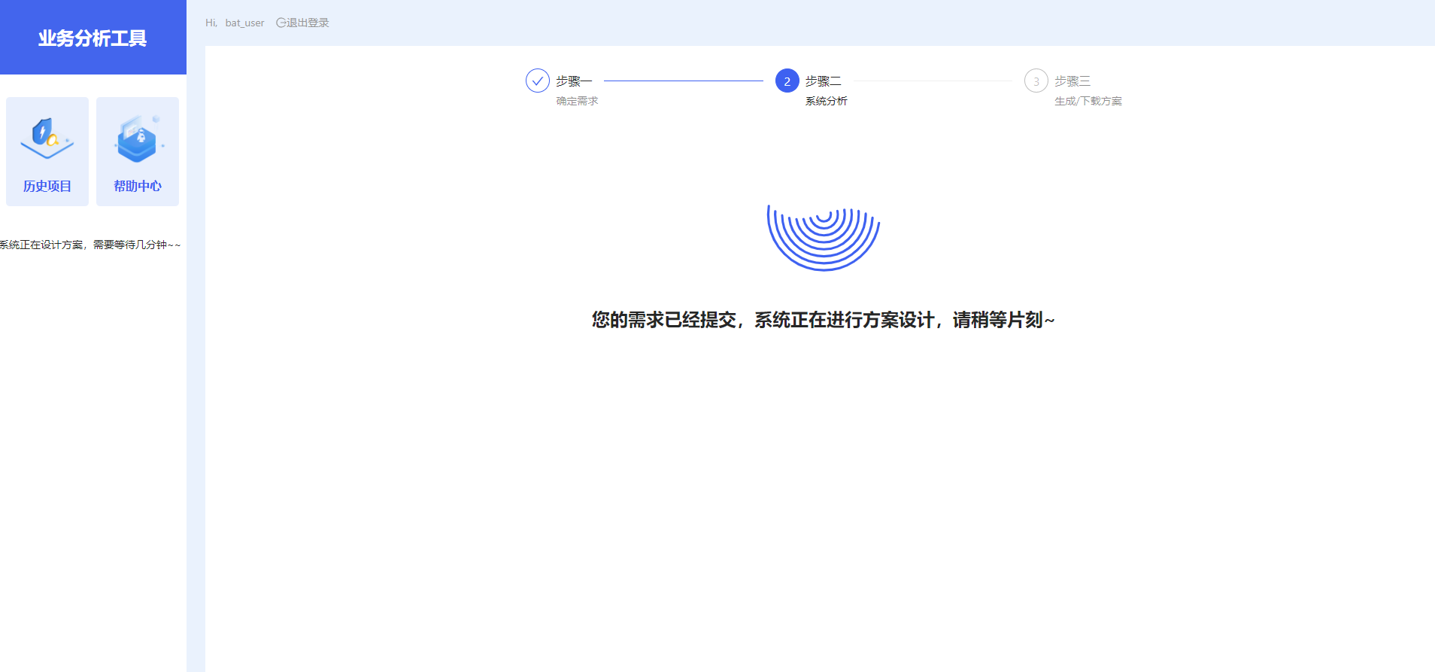Click the 帮助中心 label

138,186
